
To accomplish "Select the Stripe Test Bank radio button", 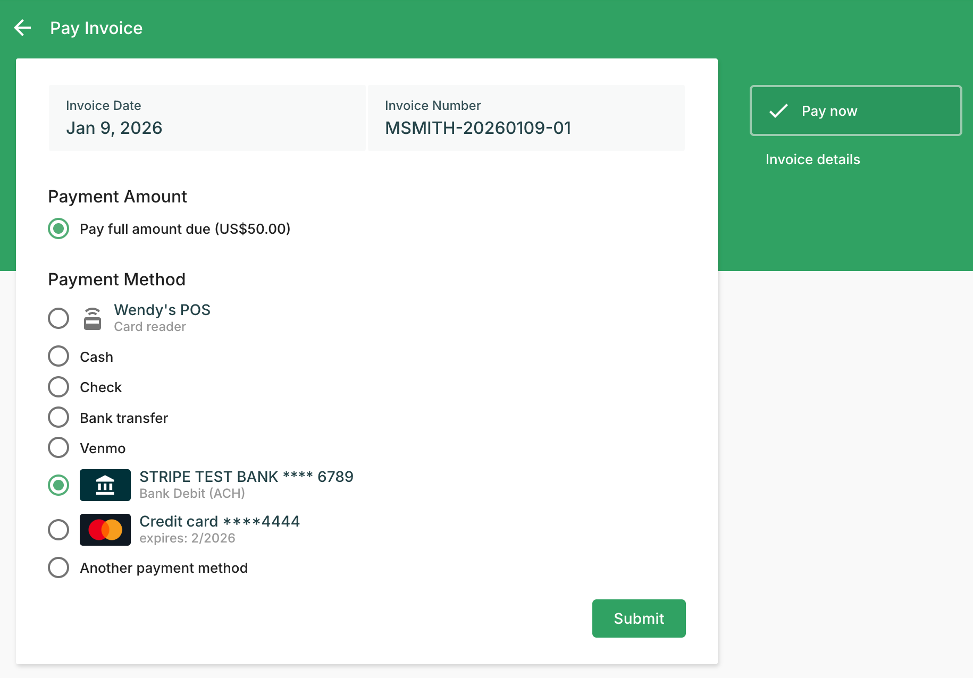I will coord(58,485).
